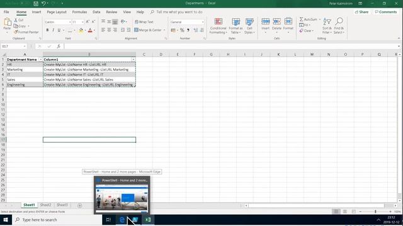
Task: Click the Excel icon on taskbar
Action: coord(148,220)
